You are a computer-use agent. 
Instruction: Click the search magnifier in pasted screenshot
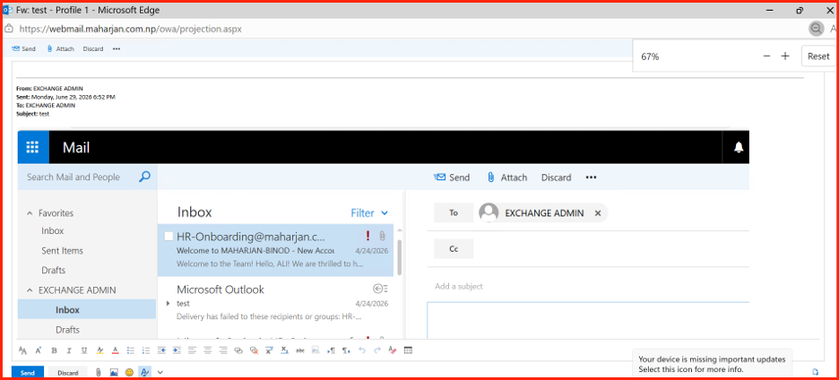coord(144,177)
